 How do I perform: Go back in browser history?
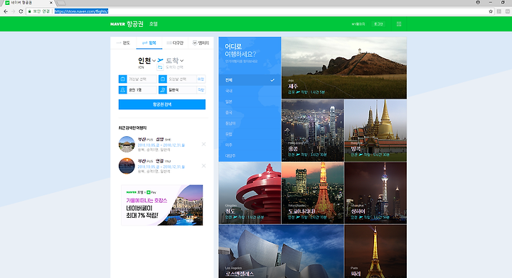tap(6, 11)
